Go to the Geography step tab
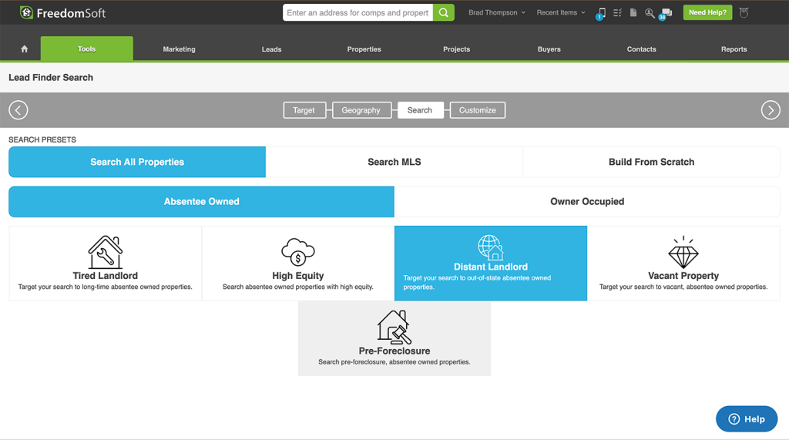Screen dimensions: 789x440 point(361,110)
